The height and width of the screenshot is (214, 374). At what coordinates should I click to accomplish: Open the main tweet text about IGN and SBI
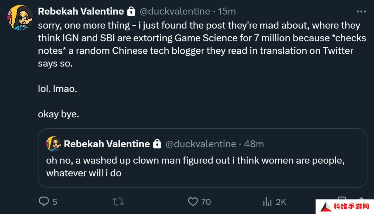(x=202, y=44)
